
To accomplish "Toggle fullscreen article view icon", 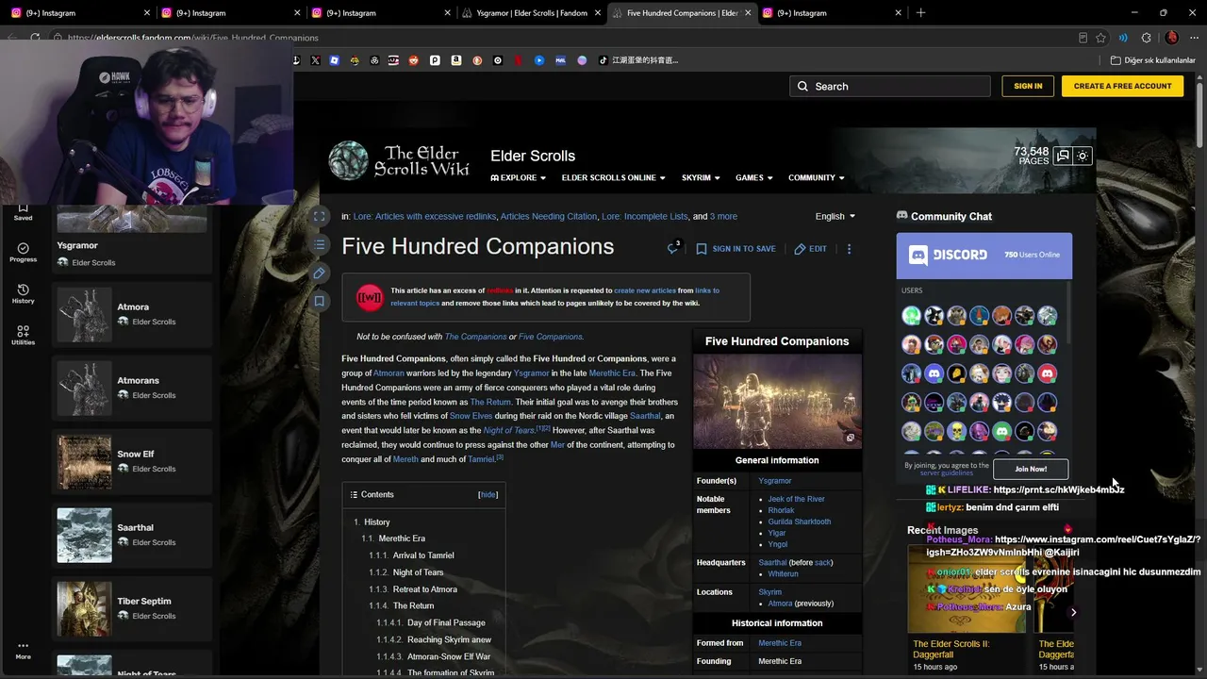I will (320, 216).
